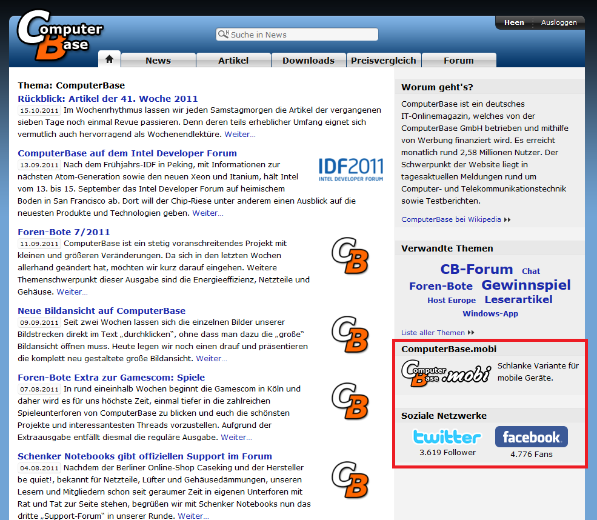Go to the Forum tab
The image size is (597, 520).
click(459, 60)
